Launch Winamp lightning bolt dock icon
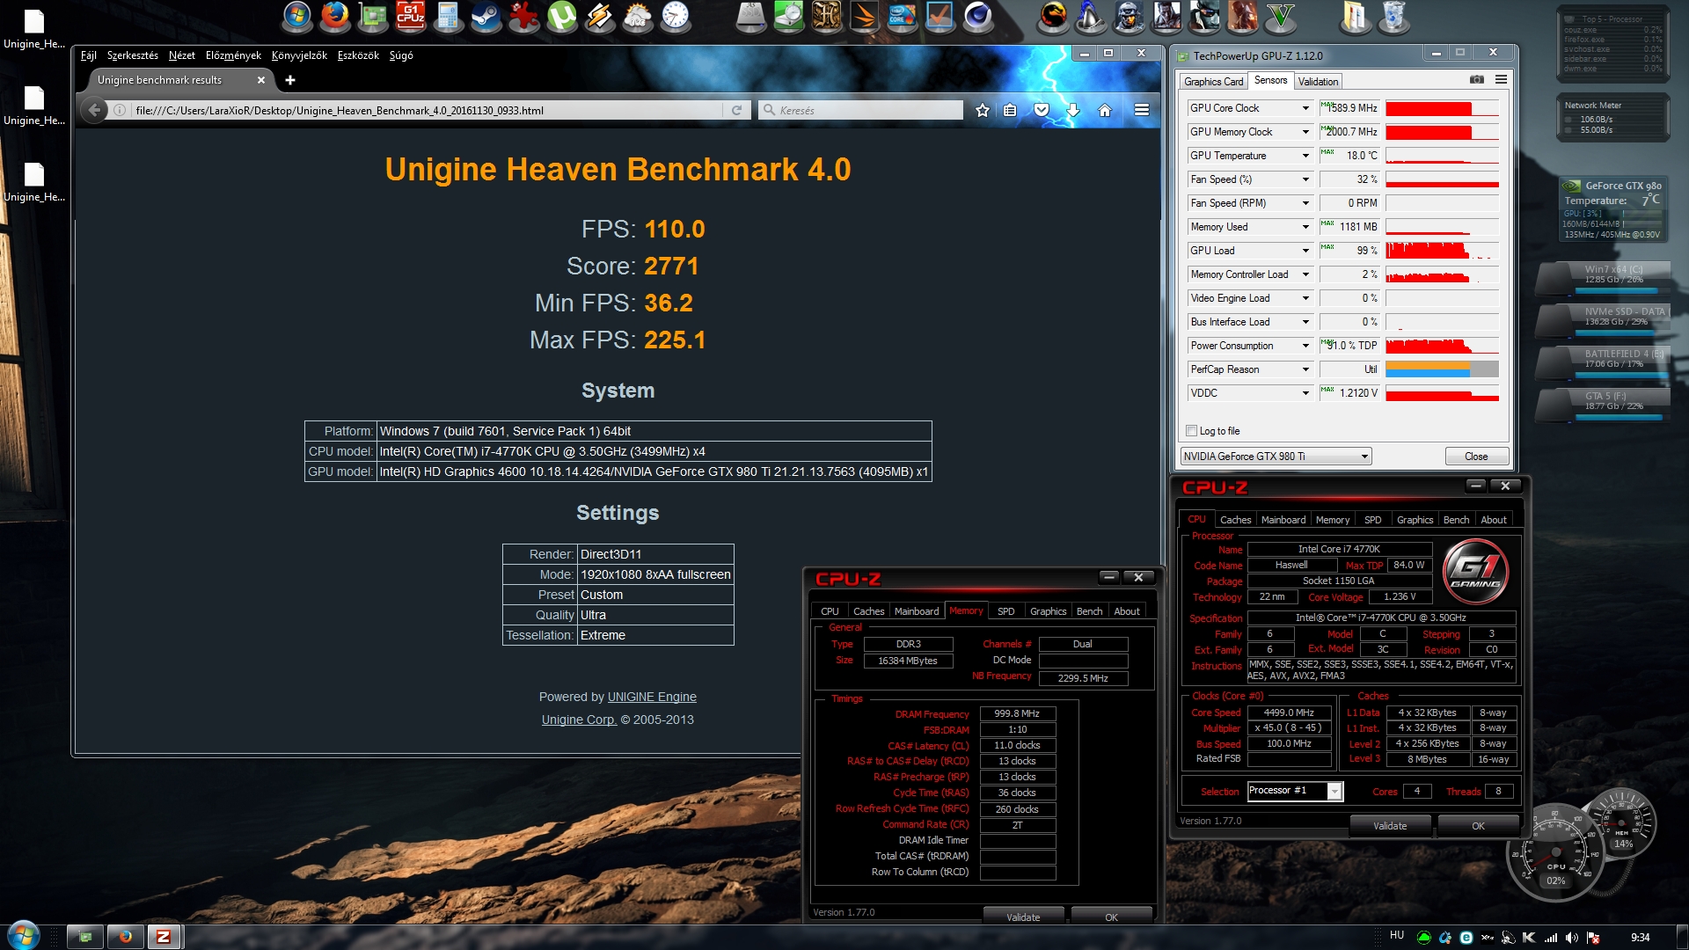Screen dimensions: 1689x950 pyautogui.click(x=599, y=16)
